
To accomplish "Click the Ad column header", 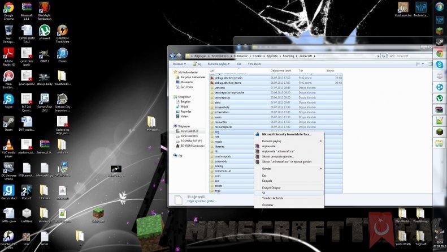I will tap(239, 71).
